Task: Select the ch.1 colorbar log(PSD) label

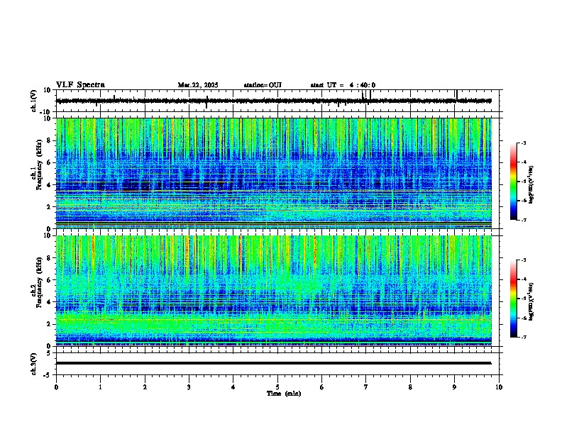Action: point(531,185)
